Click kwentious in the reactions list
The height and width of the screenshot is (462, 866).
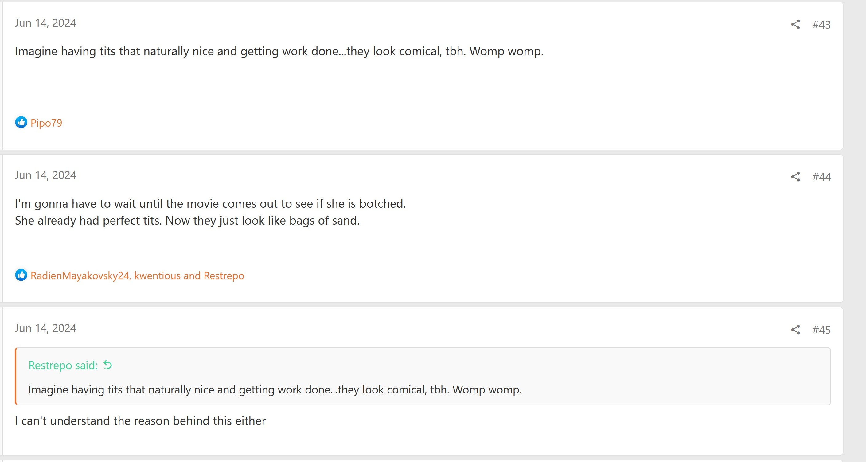[157, 275]
